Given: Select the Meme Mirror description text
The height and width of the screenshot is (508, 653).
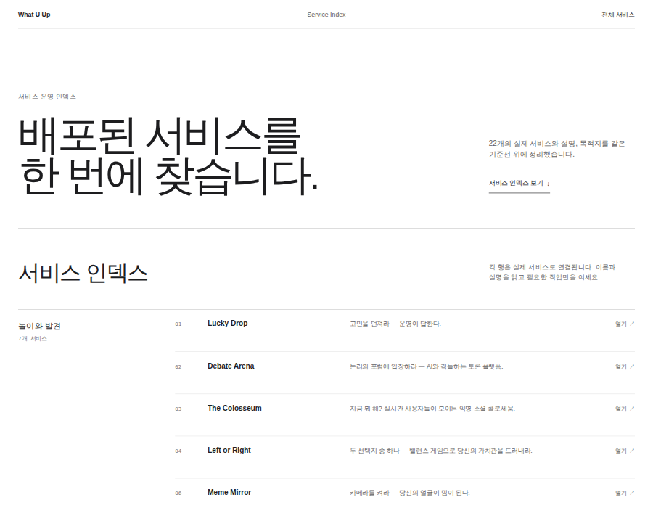Looking at the screenshot, I should (409, 493).
